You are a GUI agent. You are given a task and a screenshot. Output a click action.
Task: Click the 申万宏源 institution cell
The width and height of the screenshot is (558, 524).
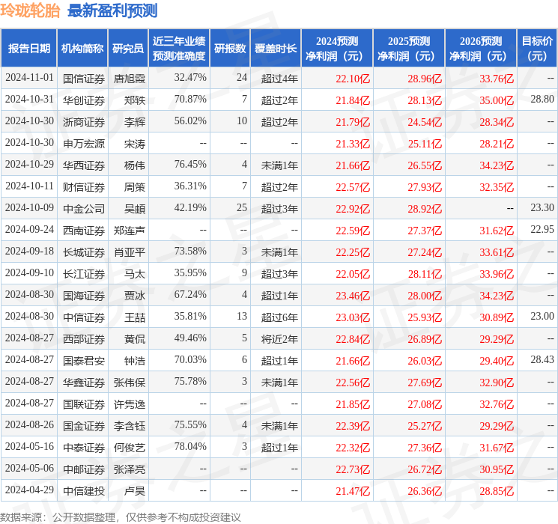point(84,144)
